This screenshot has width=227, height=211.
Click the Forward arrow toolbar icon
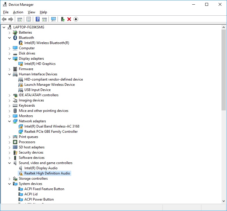(x=11, y=19)
